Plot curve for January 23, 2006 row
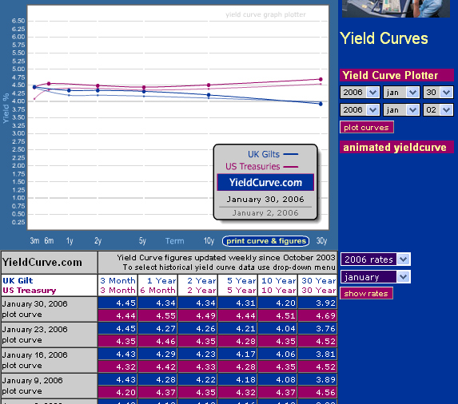The height and width of the screenshot is (404, 458). click(22, 340)
